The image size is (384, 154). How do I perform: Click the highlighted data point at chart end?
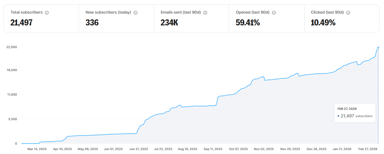pyautogui.click(x=378, y=48)
